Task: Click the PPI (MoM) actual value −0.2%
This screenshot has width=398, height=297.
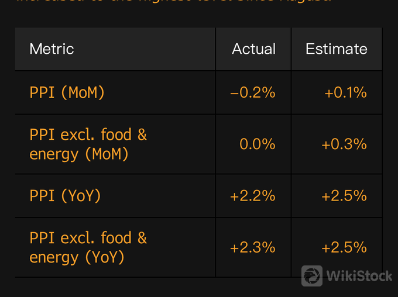Action: coord(253,92)
